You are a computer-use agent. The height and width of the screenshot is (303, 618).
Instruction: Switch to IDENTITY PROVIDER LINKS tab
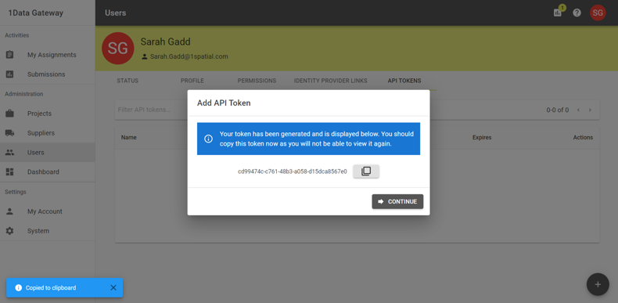coord(331,81)
